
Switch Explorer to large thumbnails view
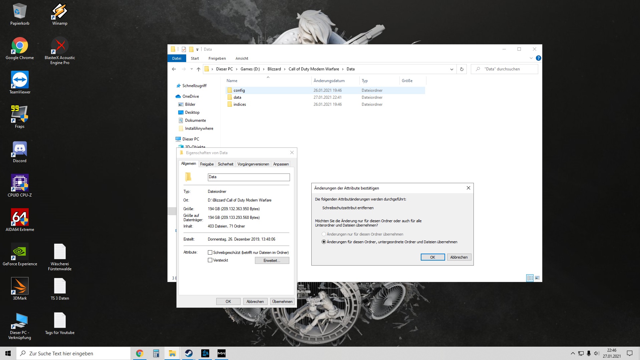point(537,278)
